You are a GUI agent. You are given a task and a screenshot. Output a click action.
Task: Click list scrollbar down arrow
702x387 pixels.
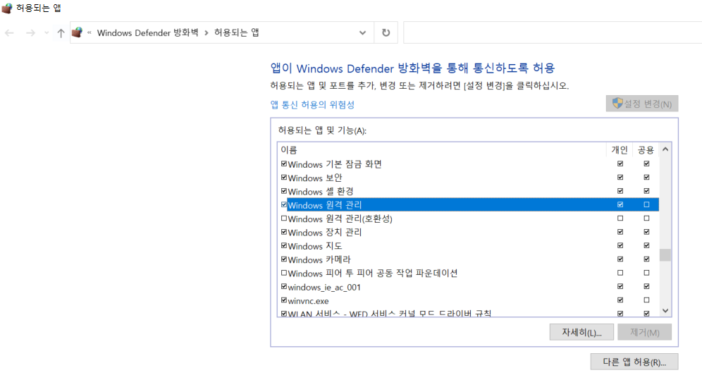(x=665, y=311)
